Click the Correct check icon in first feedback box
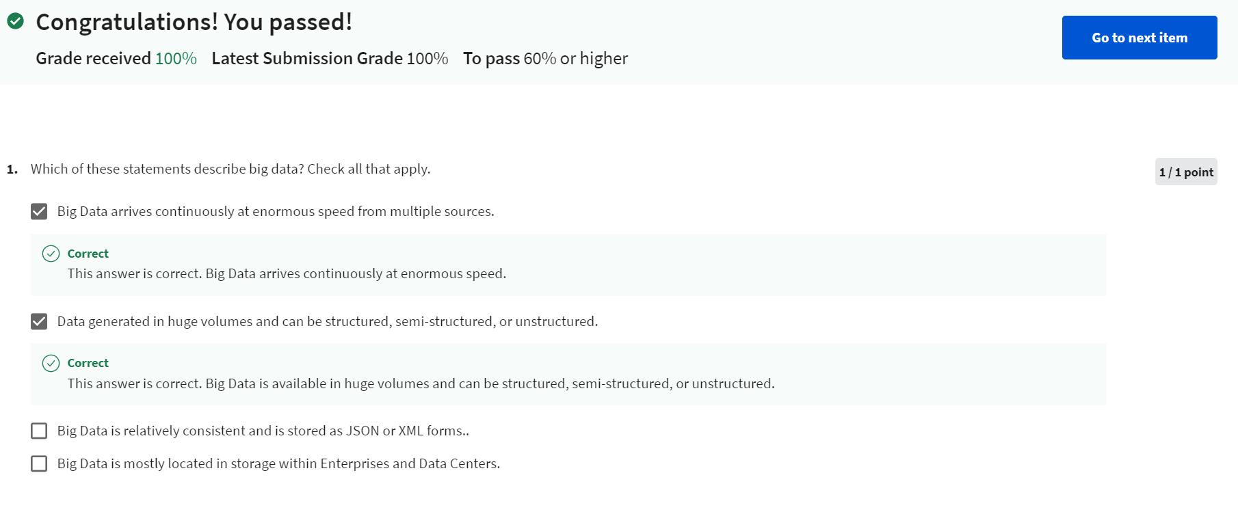 click(x=51, y=254)
